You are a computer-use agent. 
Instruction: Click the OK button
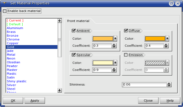tap(13, 100)
